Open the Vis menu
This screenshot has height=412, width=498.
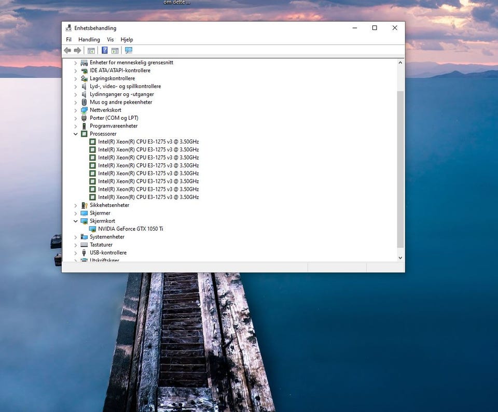pos(110,39)
